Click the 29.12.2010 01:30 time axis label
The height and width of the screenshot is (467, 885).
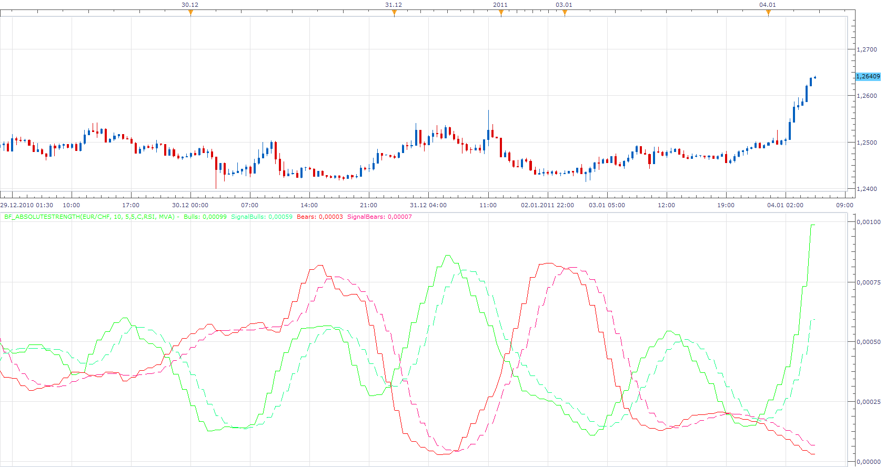(x=27, y=205)
